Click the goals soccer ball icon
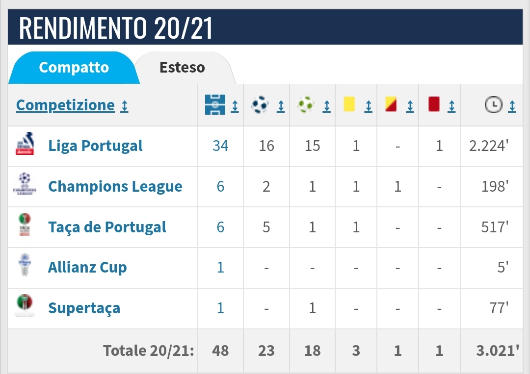Screen dimensions: 530x374 (260, 104)
